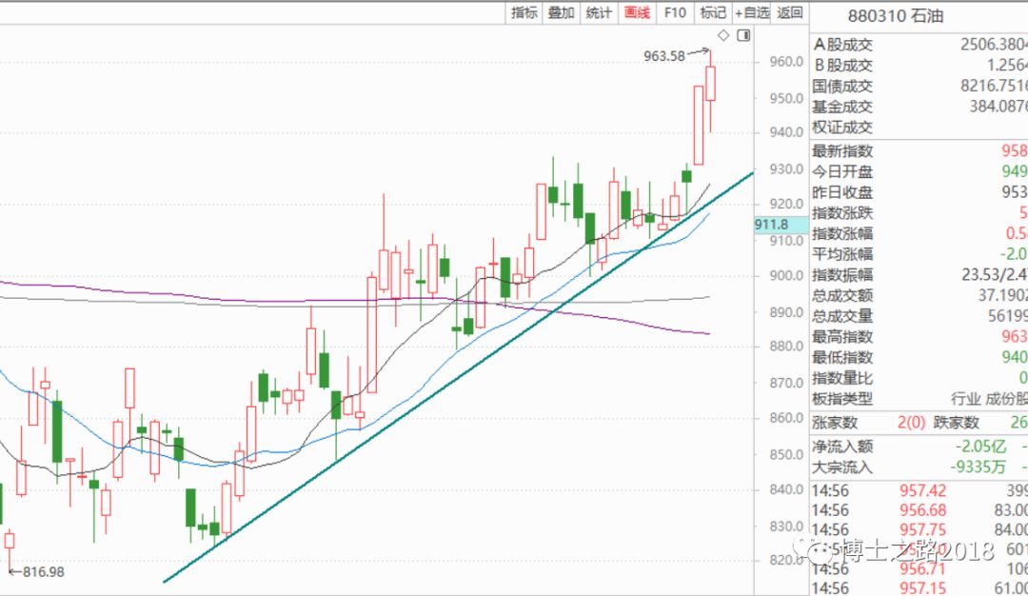Select the A股成交 row

tap(919, 45)
